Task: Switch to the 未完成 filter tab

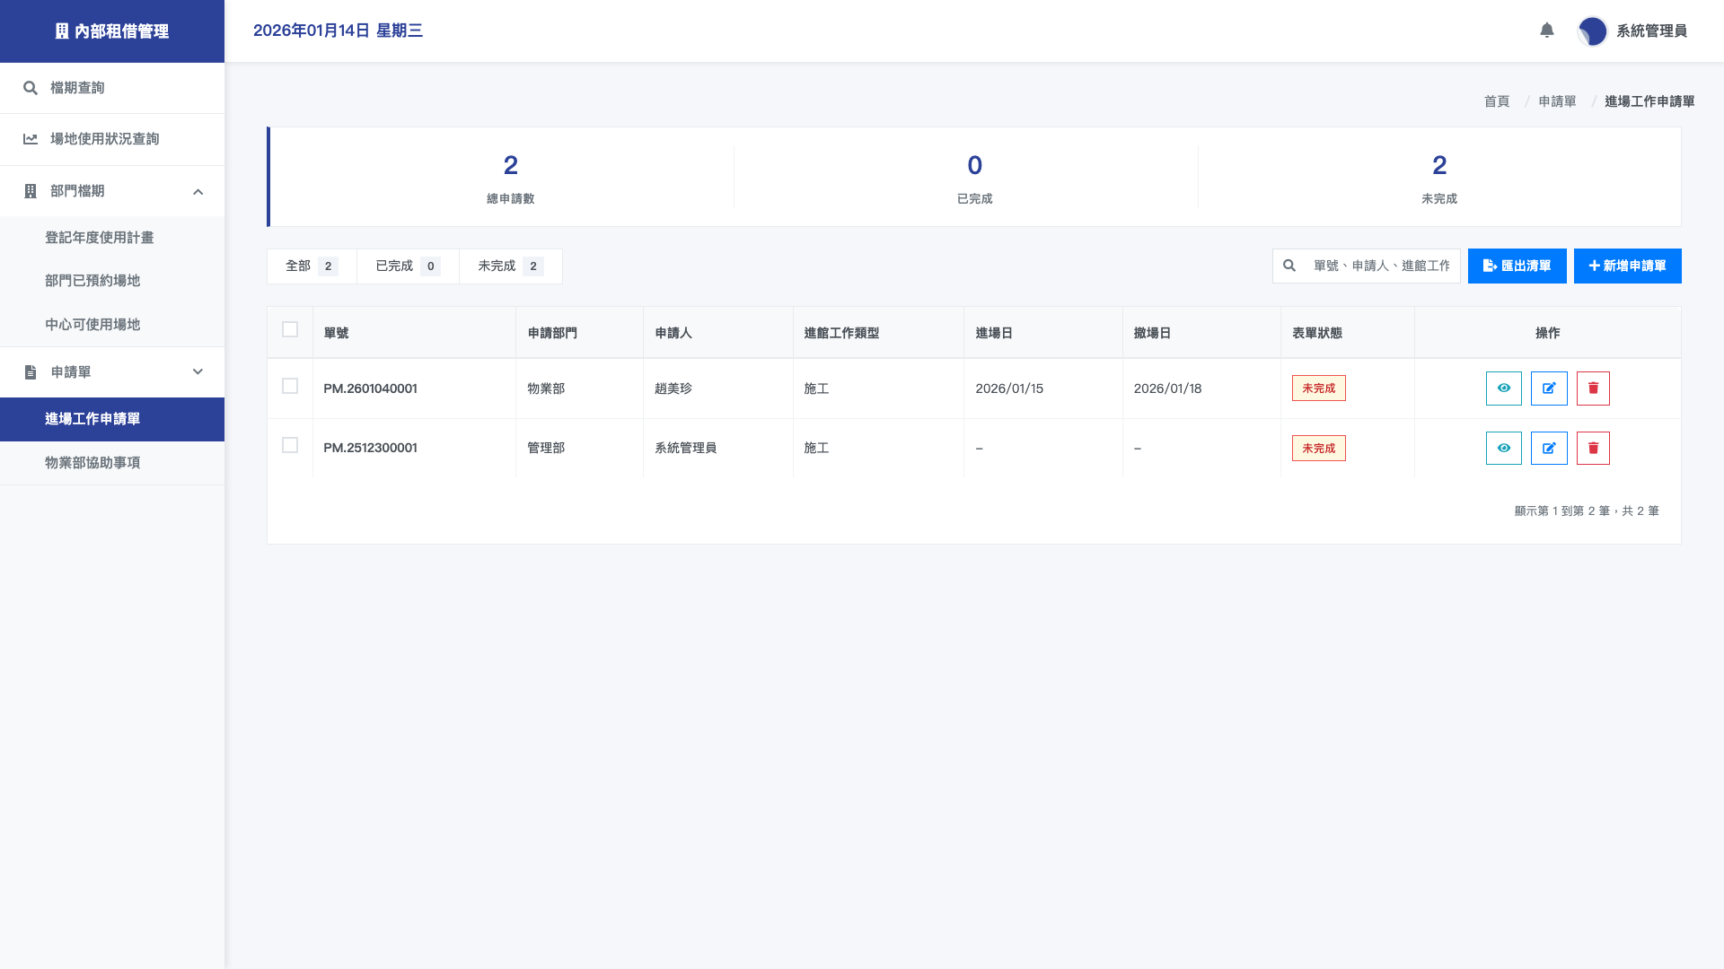Action: [510, 266]
